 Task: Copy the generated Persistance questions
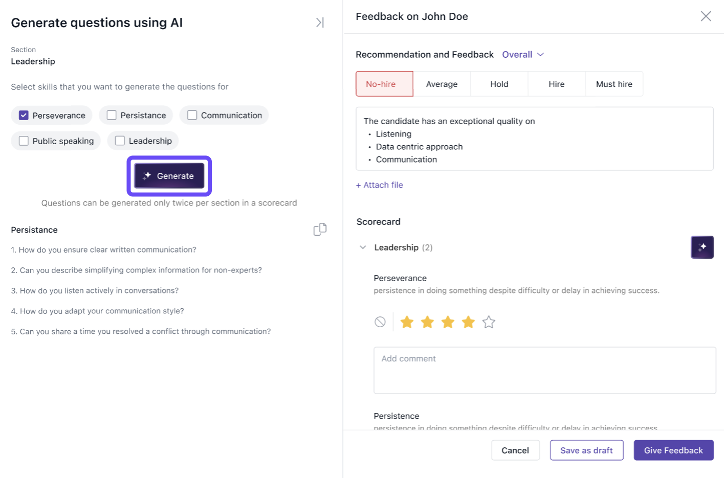coord(320,230)
